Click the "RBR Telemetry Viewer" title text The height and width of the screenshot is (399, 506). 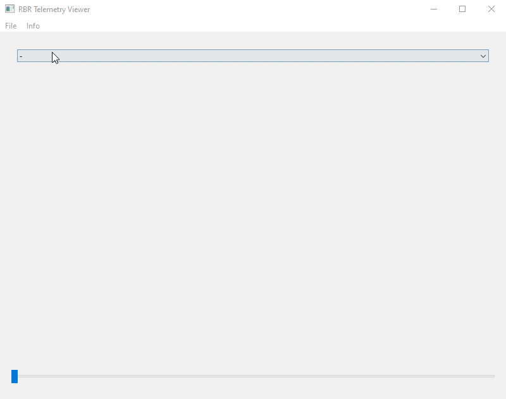pos(54,9)
